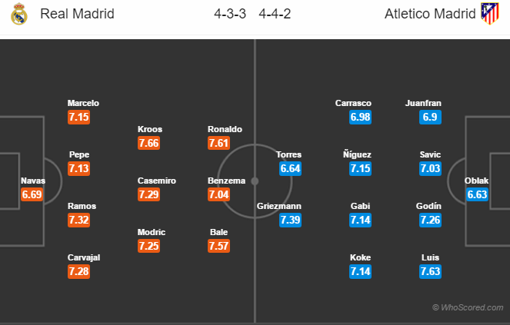Click the Carrasco player name
The width and height of the screenshot is (510, 325).
[x=354, y=103]
